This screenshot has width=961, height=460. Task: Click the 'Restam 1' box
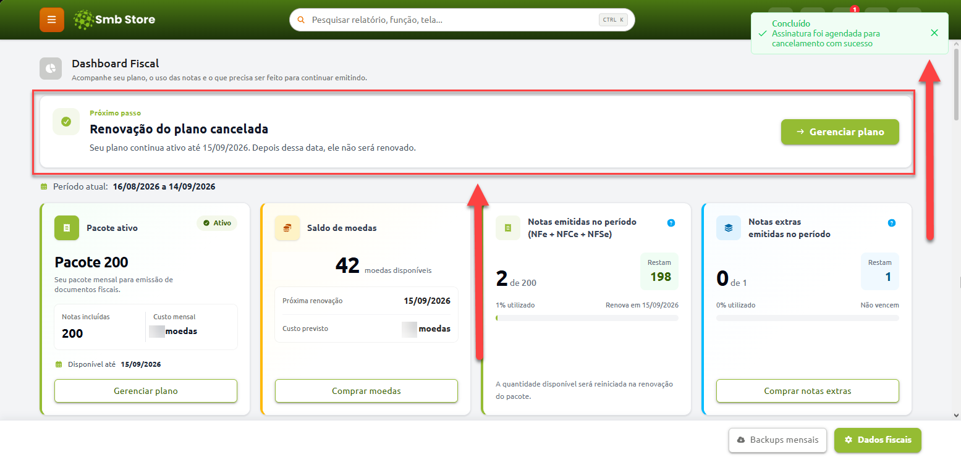[x=880, y=271]
